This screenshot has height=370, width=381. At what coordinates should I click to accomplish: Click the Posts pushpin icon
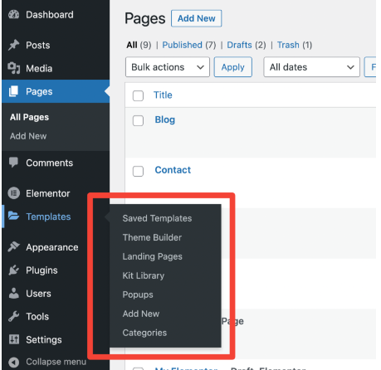pos(13,45)
